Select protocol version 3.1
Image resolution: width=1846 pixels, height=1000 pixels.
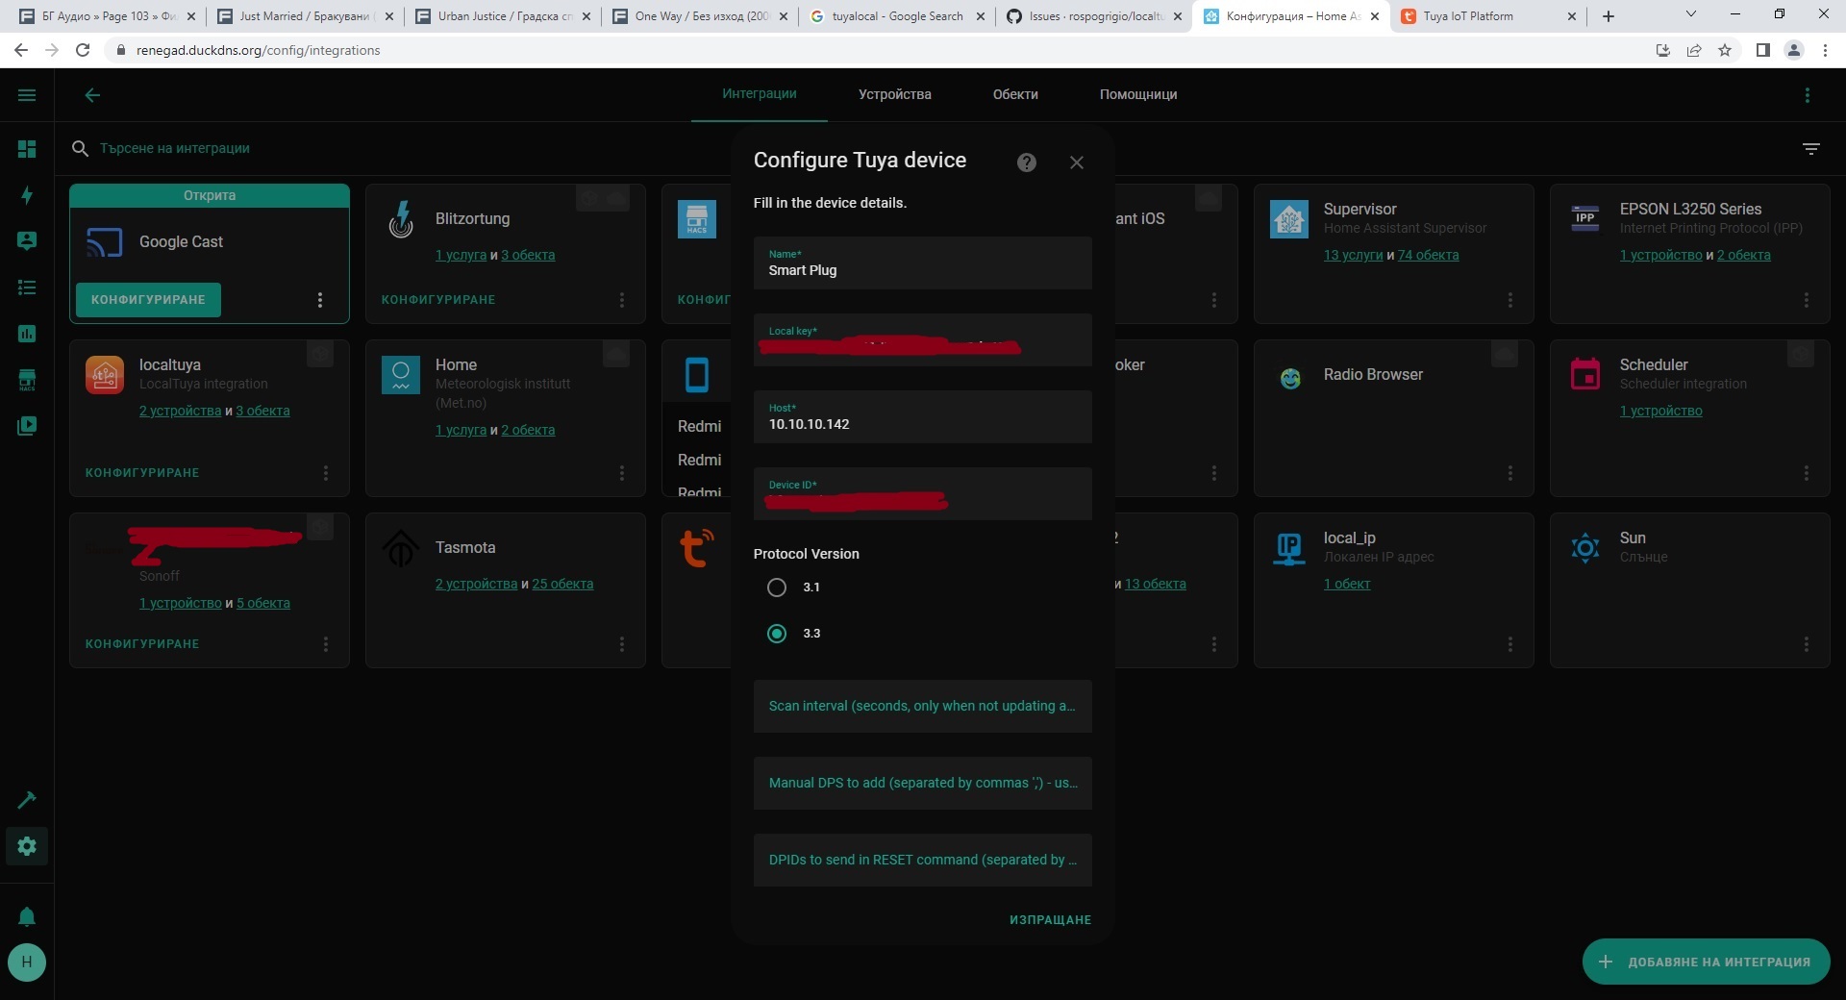[x=777, y=587]
